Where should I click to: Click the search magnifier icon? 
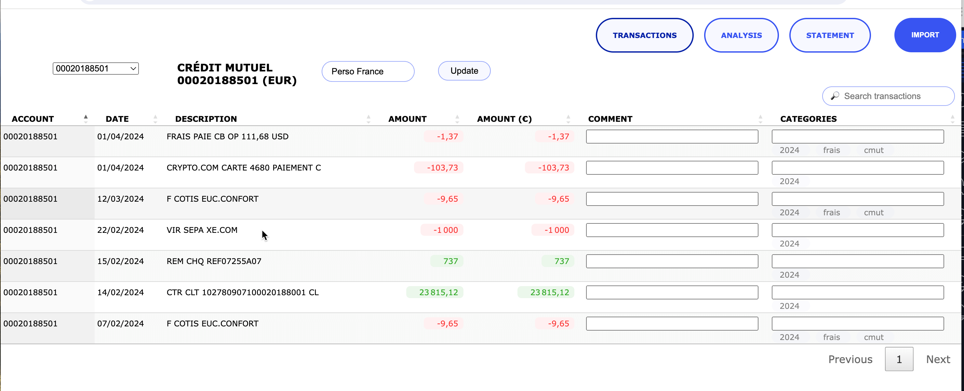click(x=835, y=96)
